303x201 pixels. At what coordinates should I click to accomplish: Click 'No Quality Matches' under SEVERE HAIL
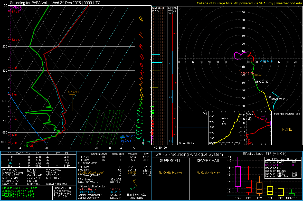(208, 173)
